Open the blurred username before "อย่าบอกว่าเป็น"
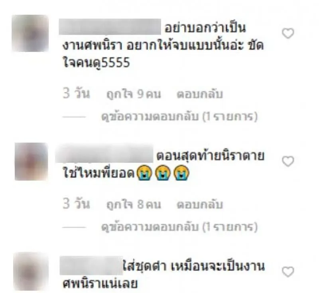The image size is (319, 293). (110, 27)
